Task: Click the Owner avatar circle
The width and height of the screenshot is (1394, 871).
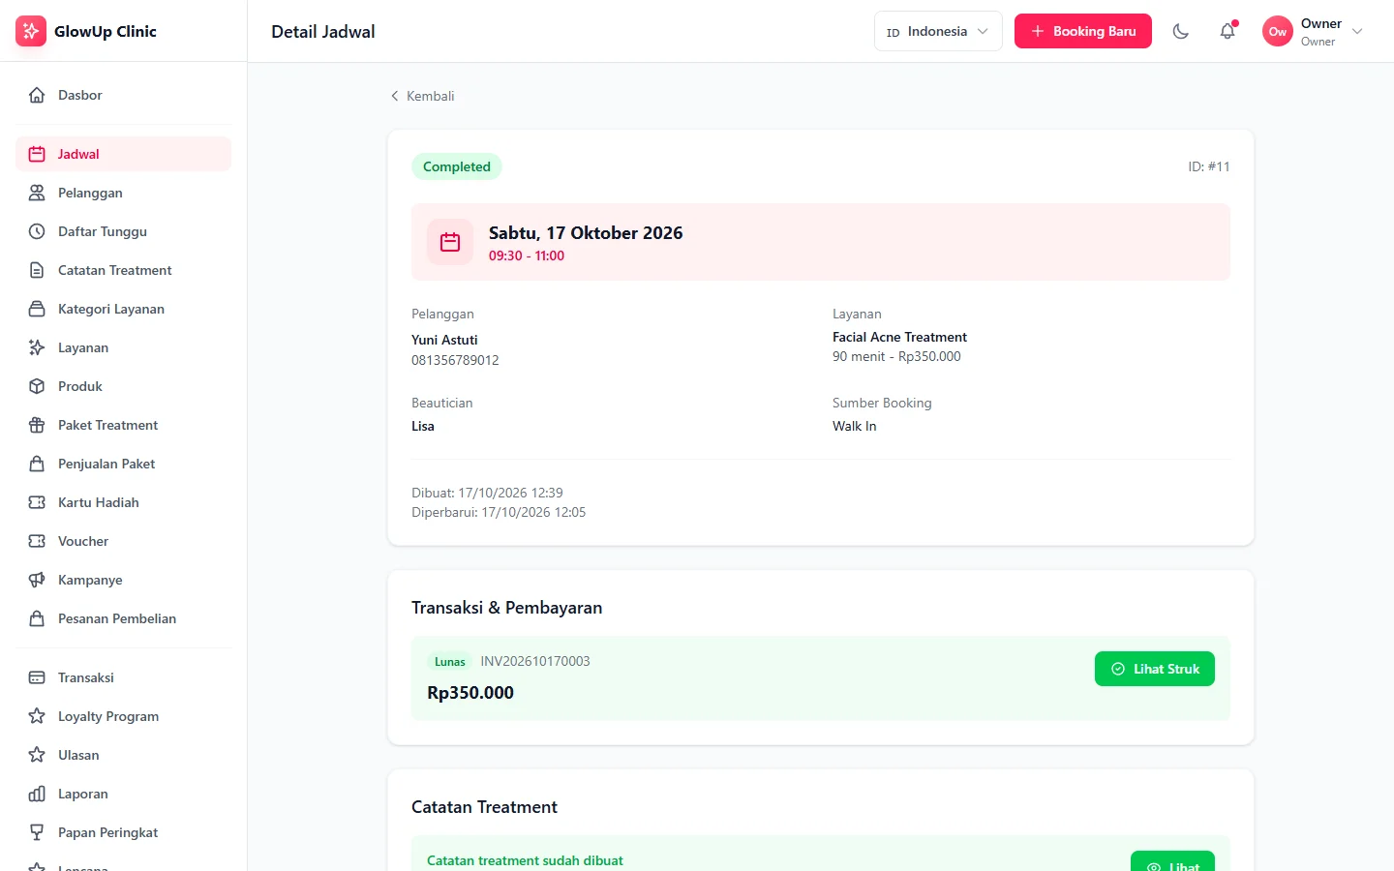Action: (x=1278, y=31)
